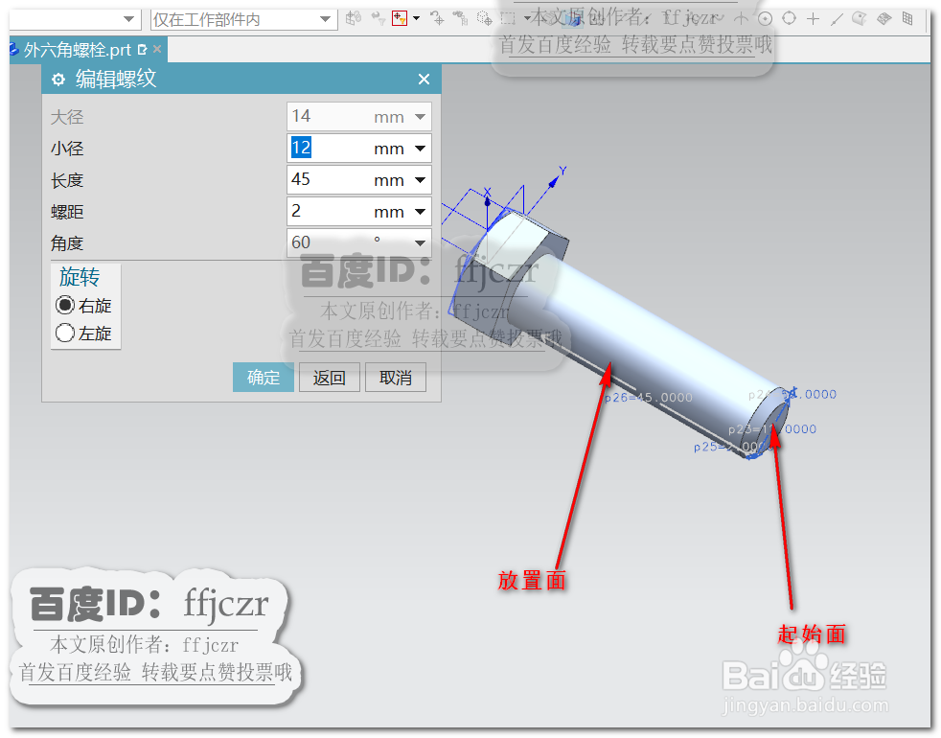Screen dimensions: 941x738
Task: Click the grid icon at the toolbar end
Action: [908, 18]
